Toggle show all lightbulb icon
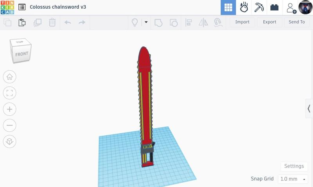Screen dimensions: 313x187 (x=135, y=22)
